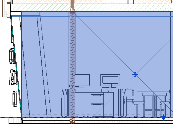This screenshot has height=124, width=173.
Task: Click the desk tabletop surface
Action: pos(94,89)
